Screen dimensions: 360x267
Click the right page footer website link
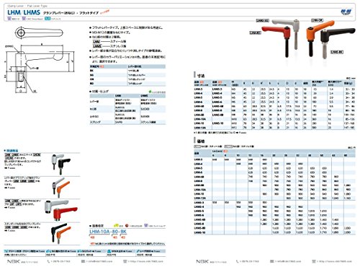[x=335, y=261]
